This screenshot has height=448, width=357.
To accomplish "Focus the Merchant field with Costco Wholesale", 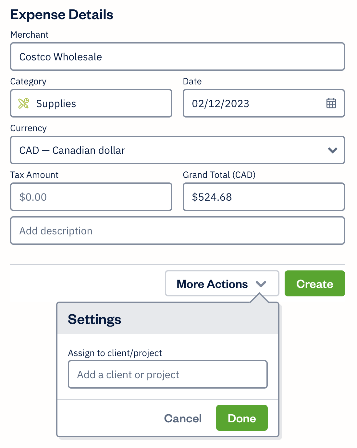I will coord(178,56).
